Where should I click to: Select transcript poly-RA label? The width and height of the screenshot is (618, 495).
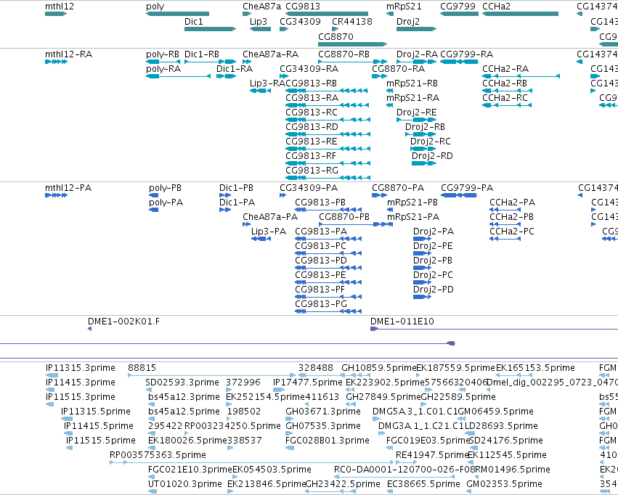pos(163,68)
